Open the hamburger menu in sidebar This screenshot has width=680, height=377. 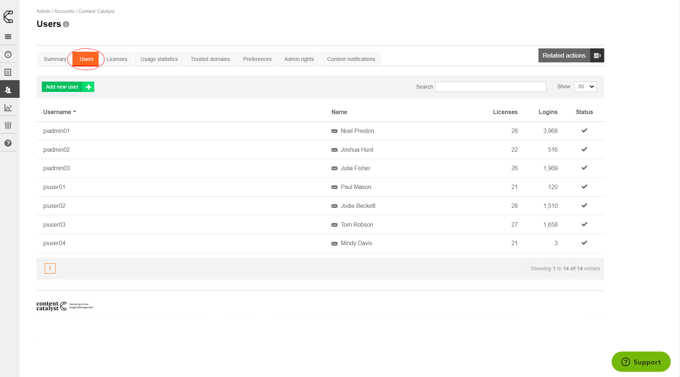(x=8, y=37)
